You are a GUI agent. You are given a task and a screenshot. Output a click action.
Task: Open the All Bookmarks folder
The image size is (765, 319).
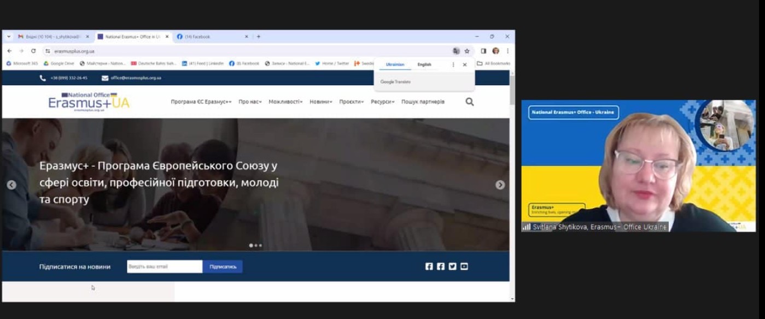coord(493,63)
